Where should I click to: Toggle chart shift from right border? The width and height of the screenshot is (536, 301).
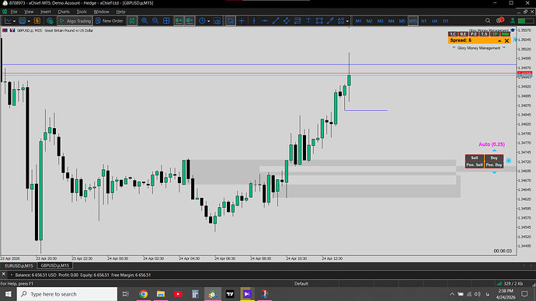click(x=190, y=21)
